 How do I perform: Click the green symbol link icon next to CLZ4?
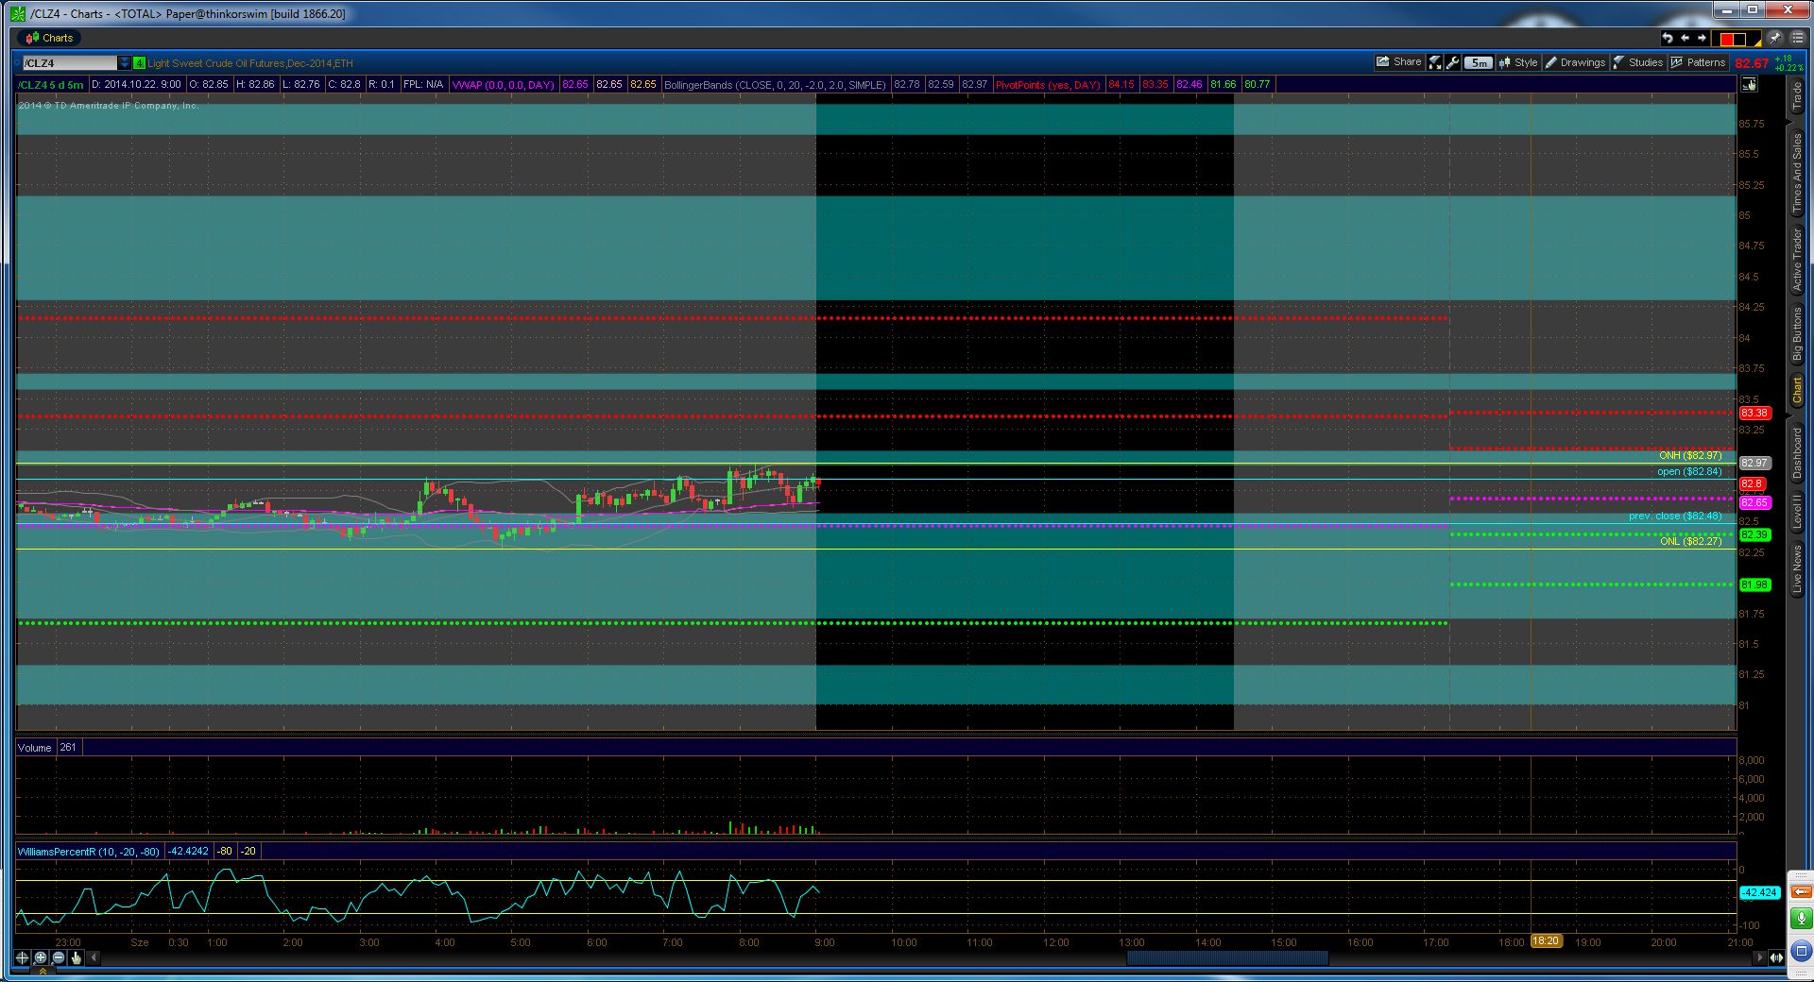click(x=140, y=63)
